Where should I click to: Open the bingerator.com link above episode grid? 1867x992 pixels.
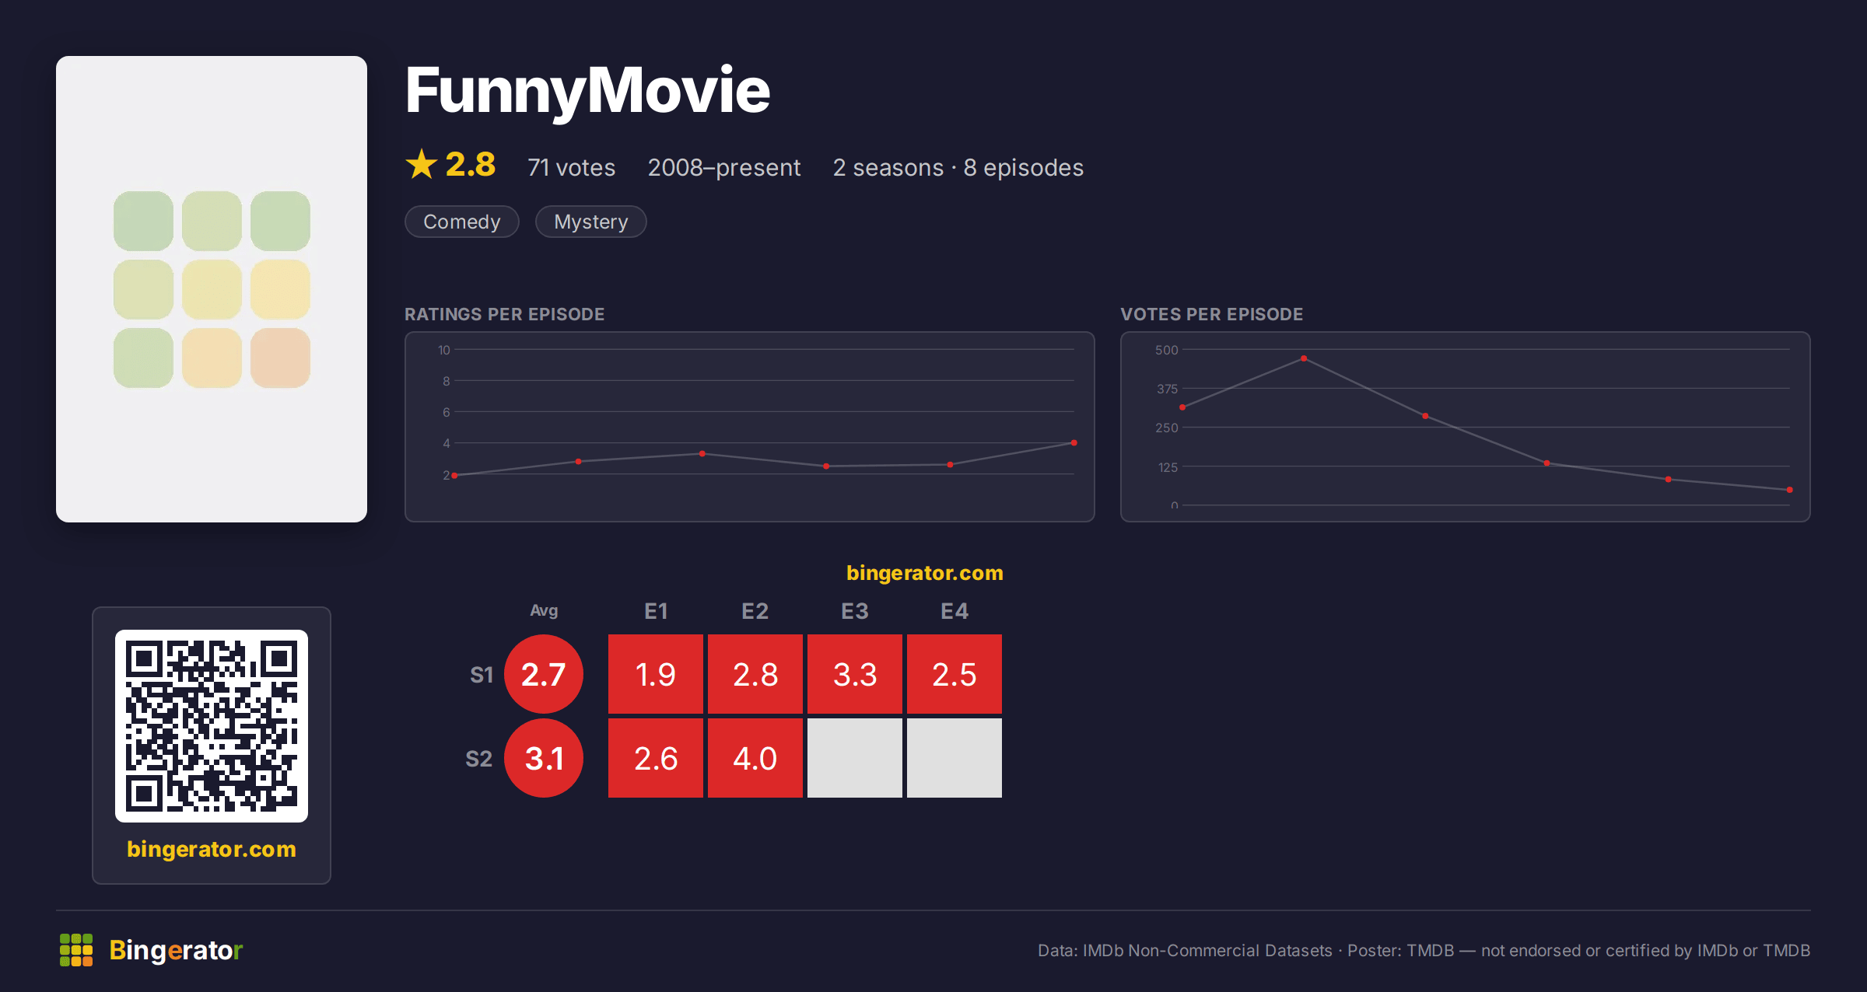click(925, 573)
